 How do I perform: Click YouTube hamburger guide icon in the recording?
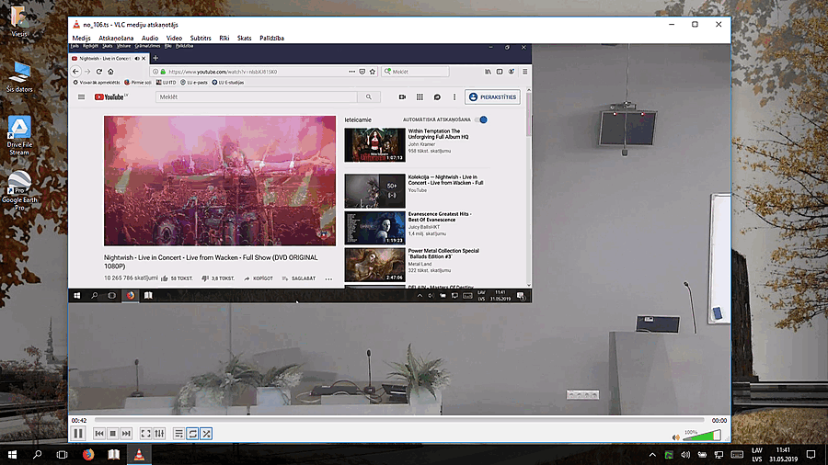click(x=81, y=97)
